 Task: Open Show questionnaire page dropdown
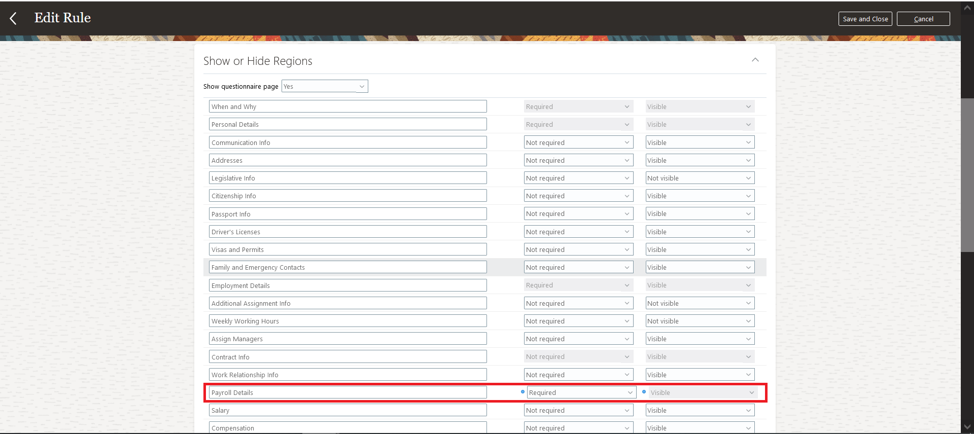(325, 86)
